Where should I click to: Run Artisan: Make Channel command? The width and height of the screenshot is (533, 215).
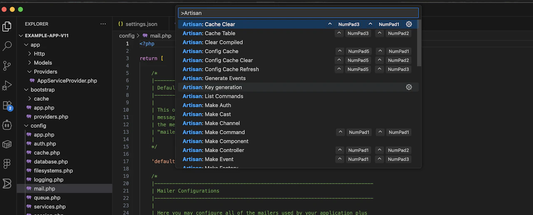pos(298,123)
